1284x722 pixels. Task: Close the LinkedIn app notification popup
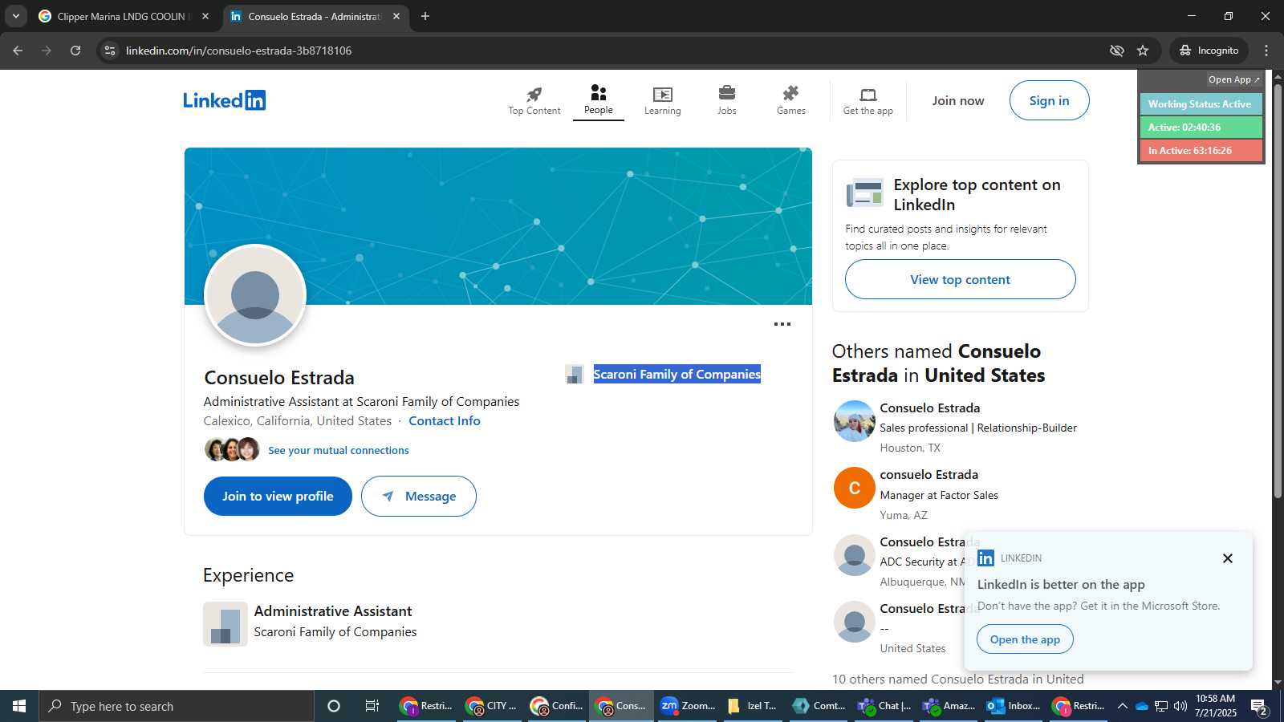point(1227,558)
